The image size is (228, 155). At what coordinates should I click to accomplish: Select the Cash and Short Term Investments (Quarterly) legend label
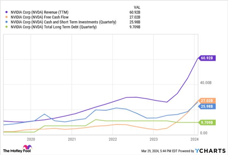[x=64, y=22]
